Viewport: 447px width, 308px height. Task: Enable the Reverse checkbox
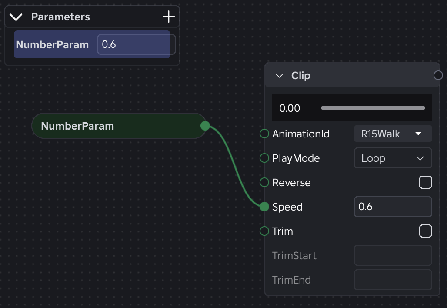[426, 182]
